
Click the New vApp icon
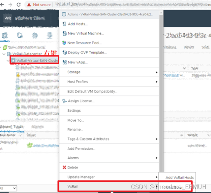click(x=65, y=62)
